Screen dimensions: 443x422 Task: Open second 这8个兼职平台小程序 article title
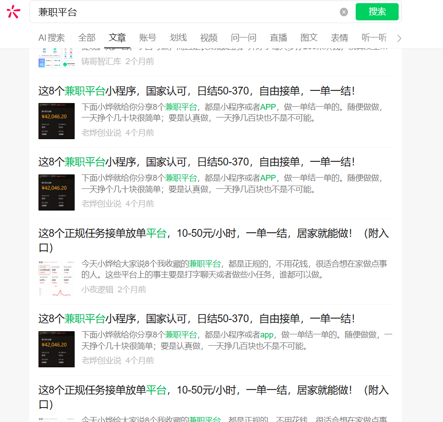pos(196,162)
